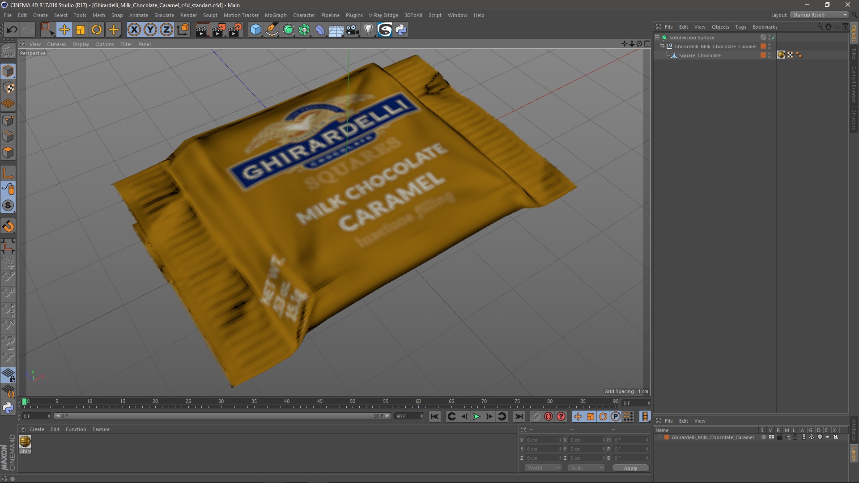
Task: Click the Ghirardelli material thumbnail
Action: pyautogui.click(x=25, y=441)
